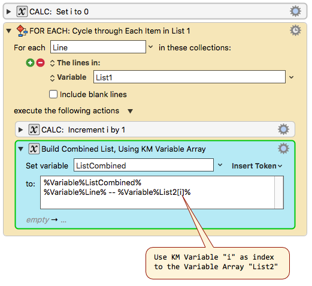This screenshot has width=312, height=286.
Task: Click gear icon on Increment i by 1 action
Action: click(x=283, y=130)
